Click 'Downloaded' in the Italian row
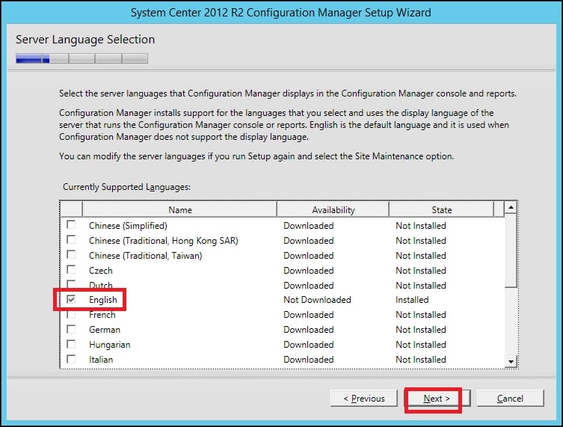The width and height of the screenshot is (563, 427). pyautogui.click(x=309, y=360)
